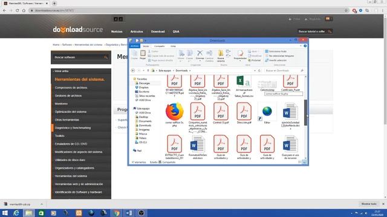The image size is (387, 217).
Task: Open the address bar history dropdown
Action: pyautogui.click(x=255, y=71)
